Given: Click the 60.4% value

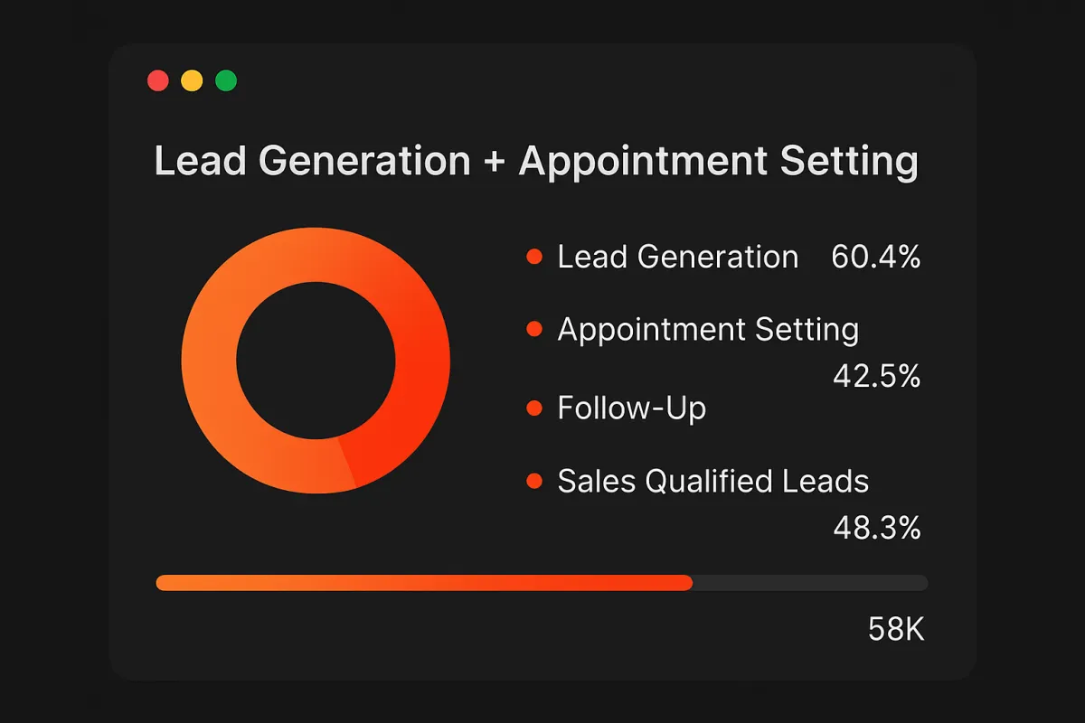Looking at the screenshot, I should (x=876, y=258).
